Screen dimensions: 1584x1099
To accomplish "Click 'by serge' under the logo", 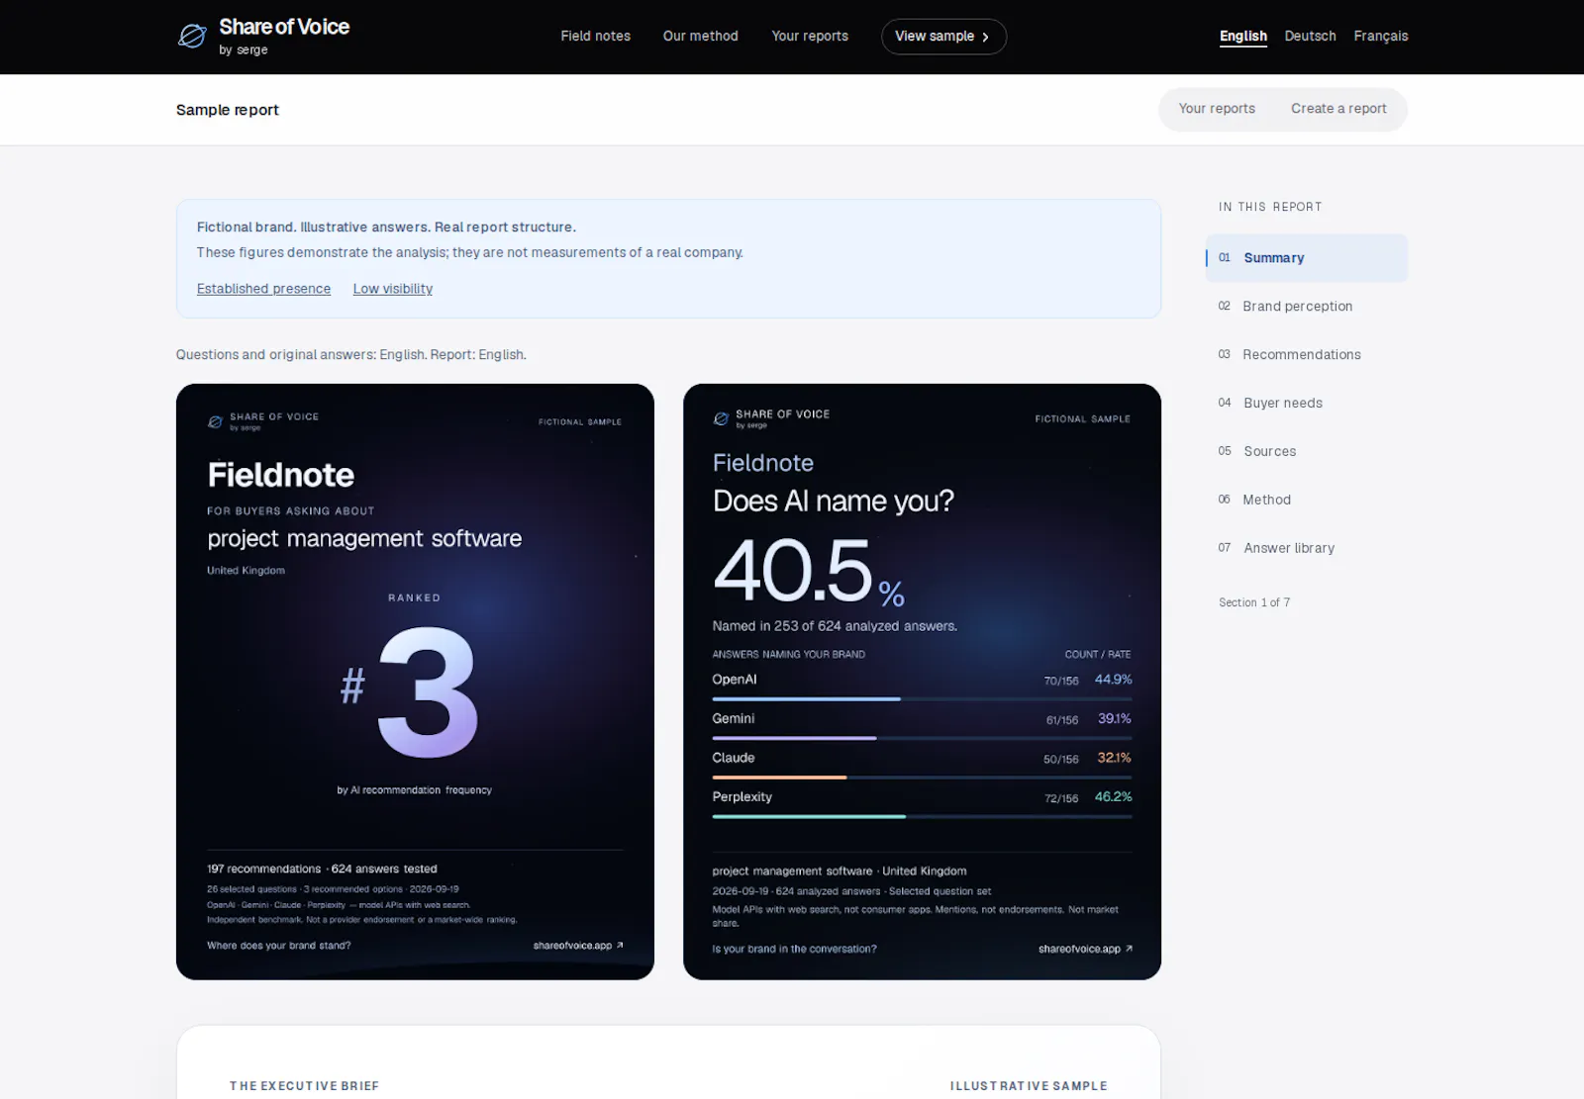I will (x=244, y=50).
